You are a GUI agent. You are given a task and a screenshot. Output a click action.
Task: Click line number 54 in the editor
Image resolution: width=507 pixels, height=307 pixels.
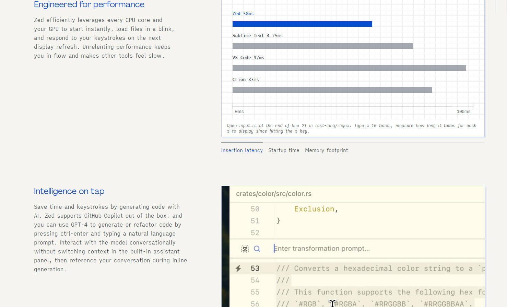click(x=255, y=280)
